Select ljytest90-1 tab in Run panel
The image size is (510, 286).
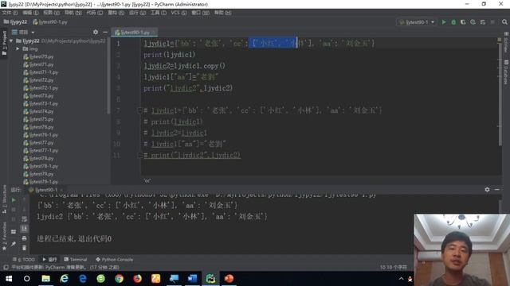click(x=46, y=190)
